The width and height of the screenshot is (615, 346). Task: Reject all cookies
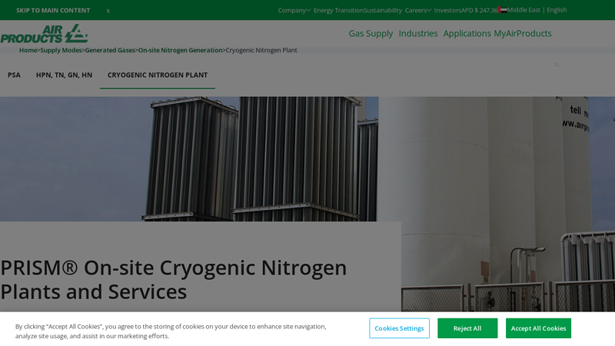coord(467,328)
